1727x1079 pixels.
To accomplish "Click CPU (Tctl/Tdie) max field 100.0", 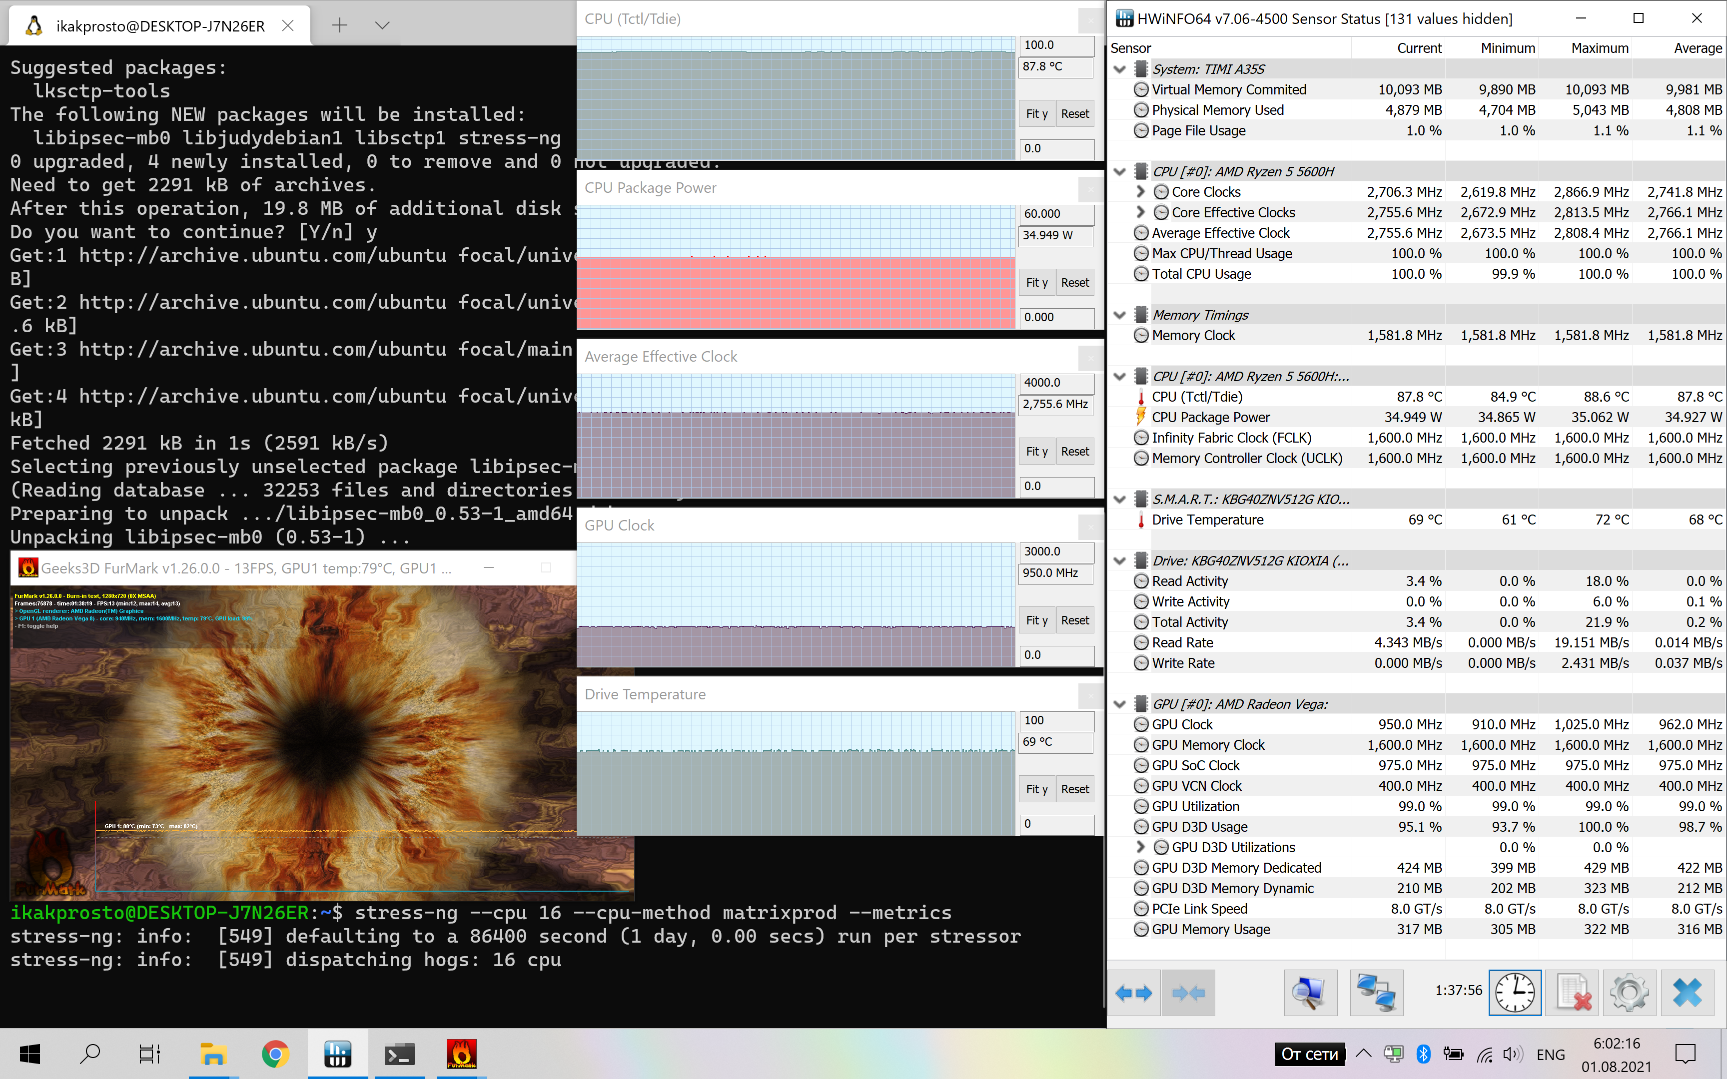I will pyautogui.click(x=1057, y=45).
